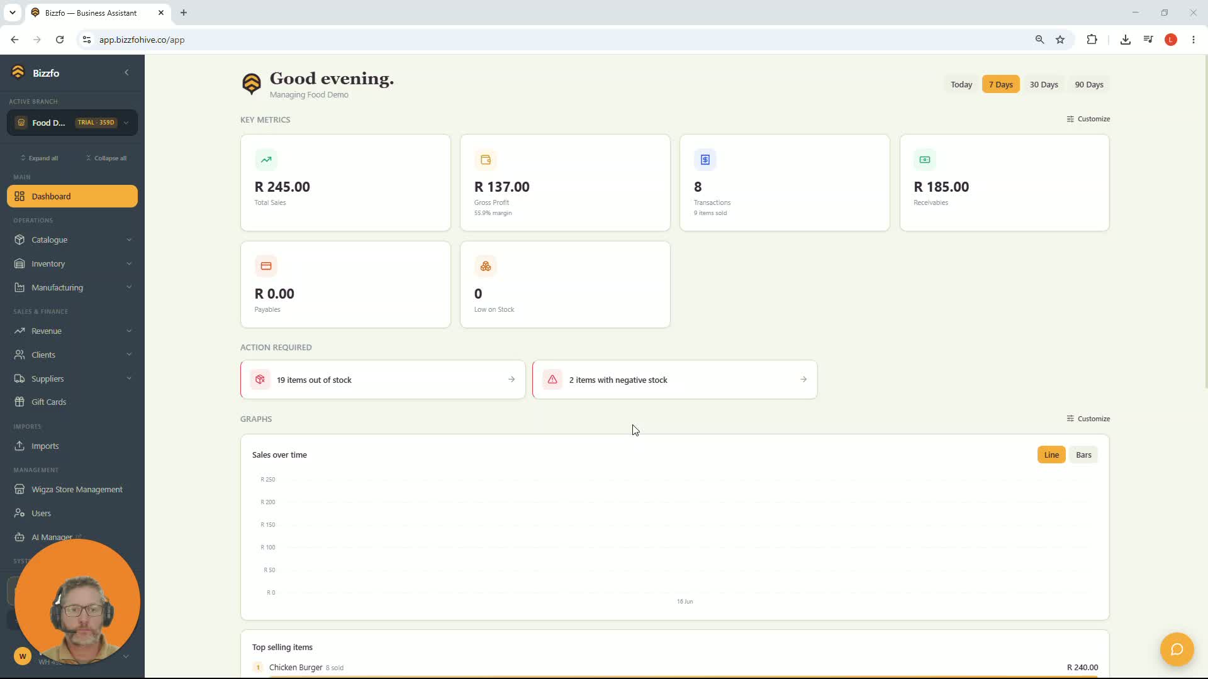Open the 19 items out of stock alert

pos(383,380)
